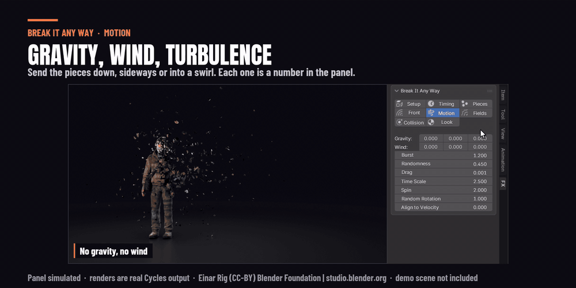Switch to the Animation sidebar tab

[503, 160]
